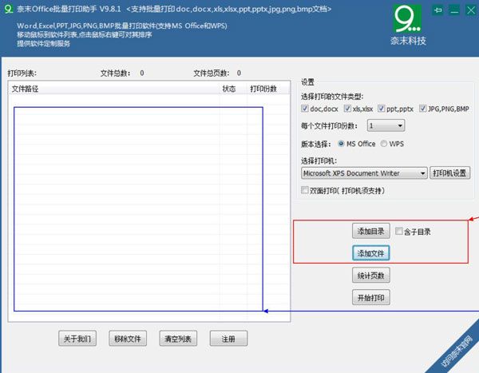Screen dimensions: 479x373
Task: Click the 选择打印的文件类型 label
Action: [x=332, y=97]
